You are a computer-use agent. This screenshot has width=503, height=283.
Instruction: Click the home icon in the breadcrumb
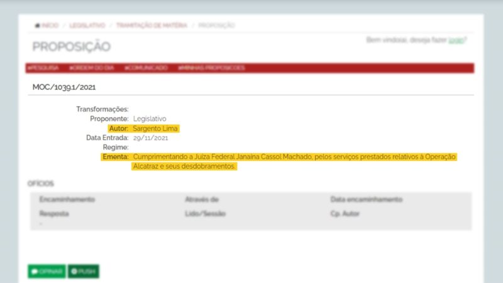(x=37, y=26)
